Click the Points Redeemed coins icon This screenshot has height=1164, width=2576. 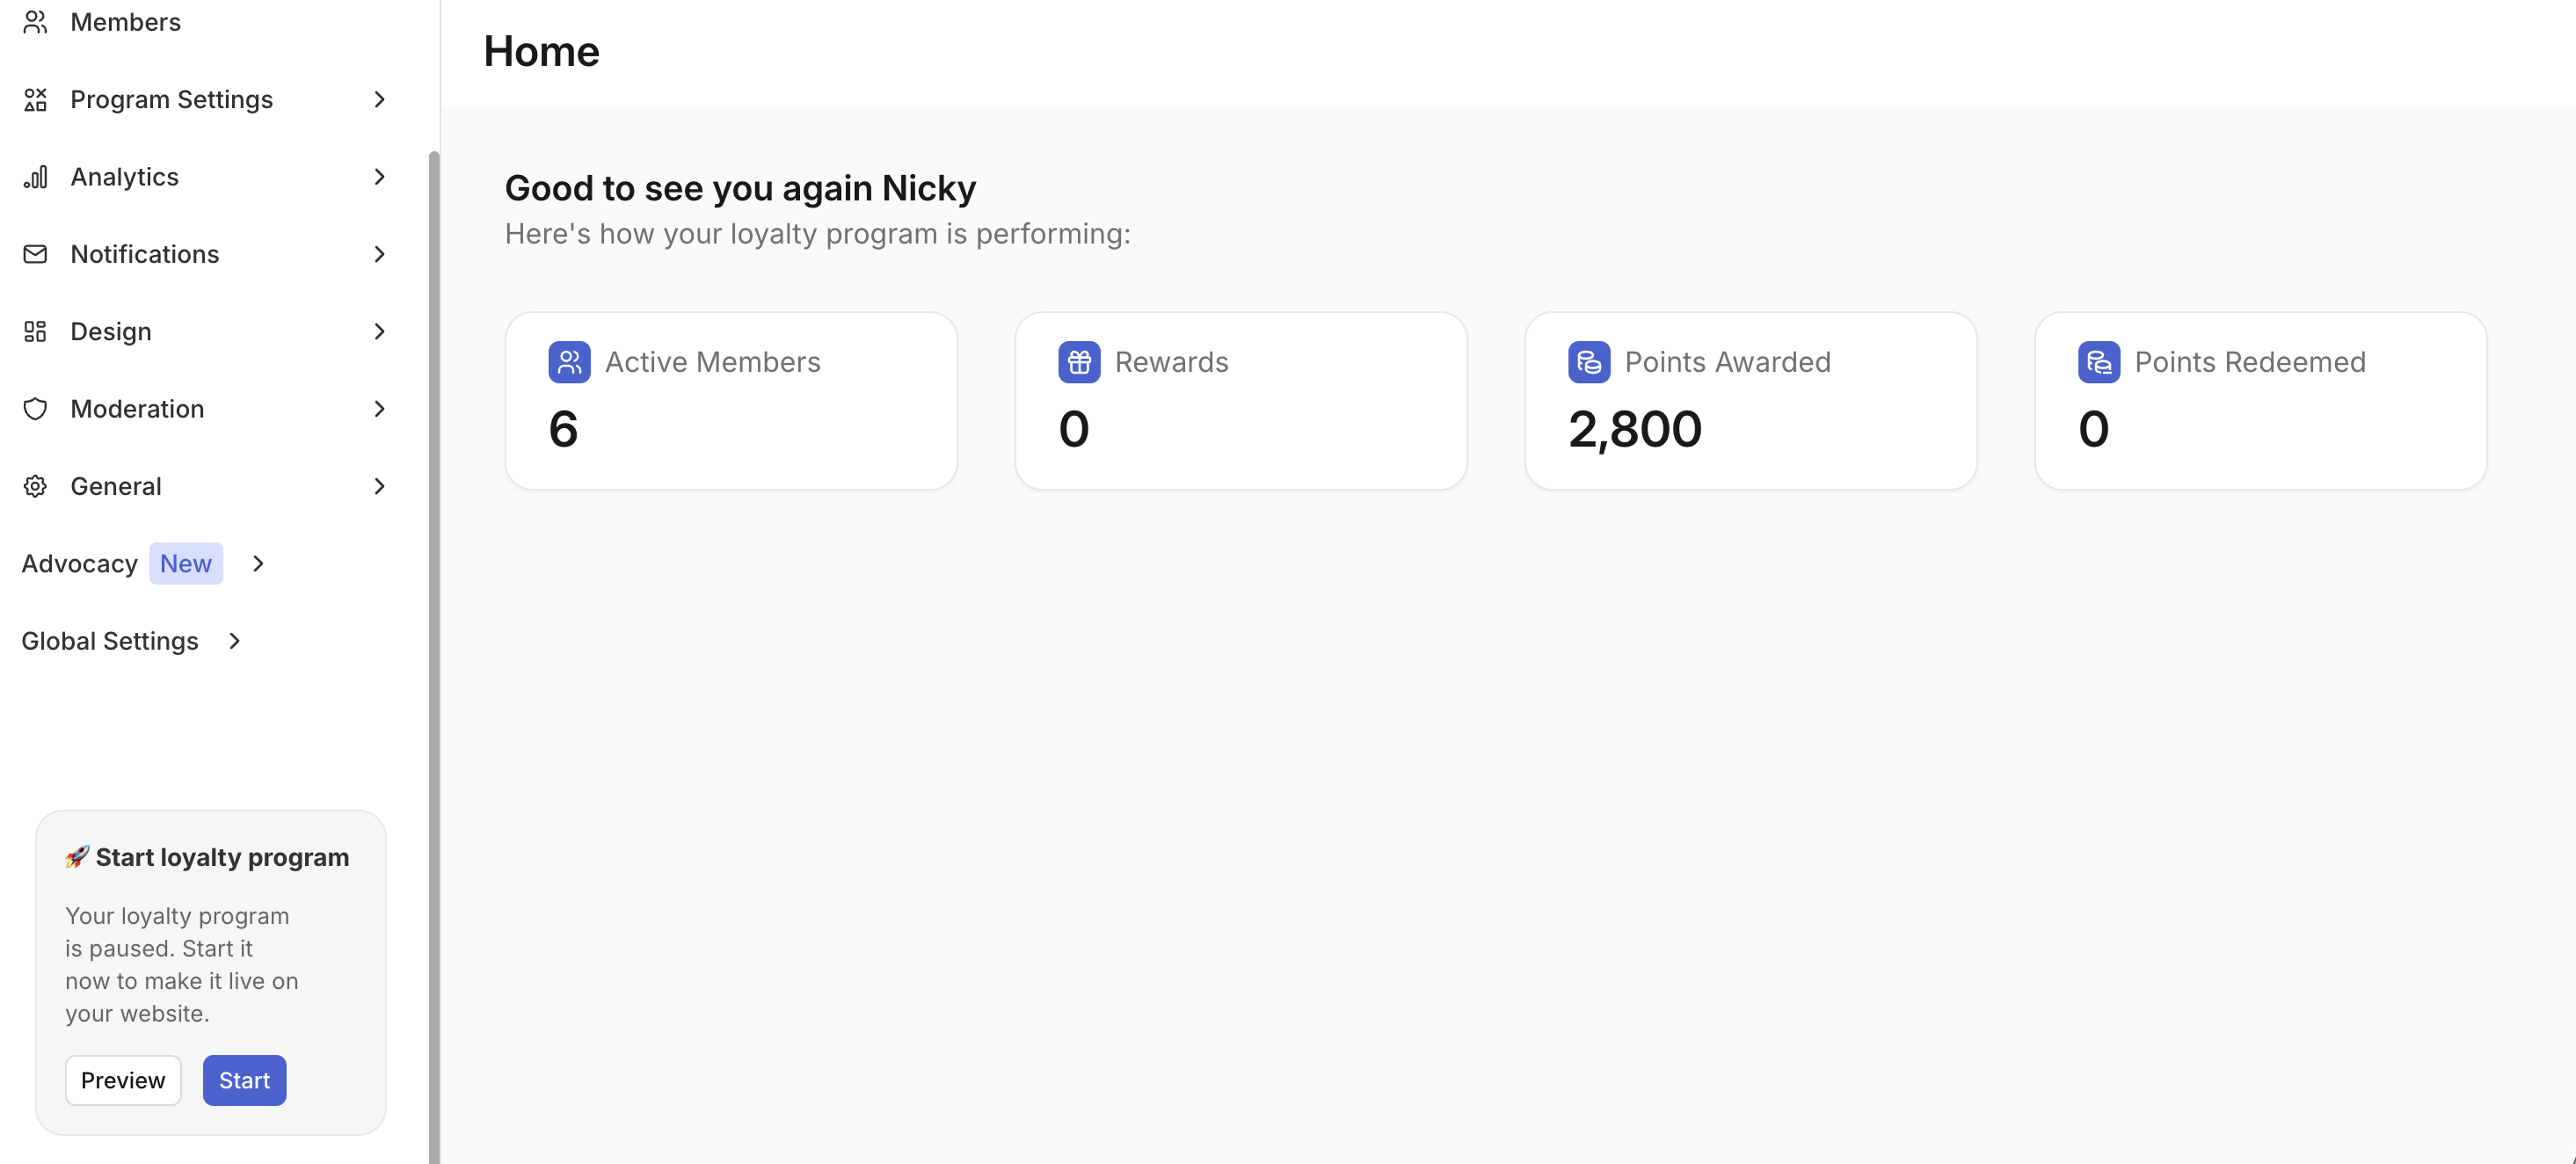tap(2099, 362)
